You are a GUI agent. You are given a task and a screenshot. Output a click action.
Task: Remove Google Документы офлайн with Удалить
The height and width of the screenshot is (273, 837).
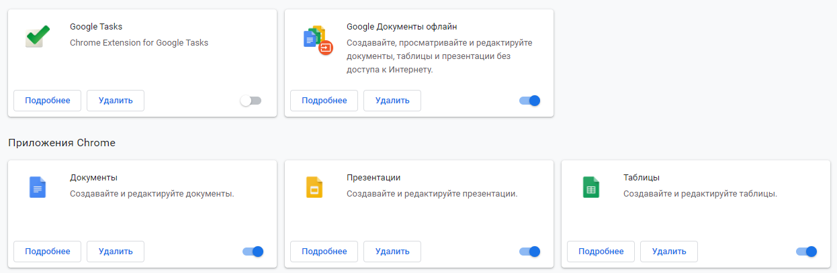[x=392, y=101]
